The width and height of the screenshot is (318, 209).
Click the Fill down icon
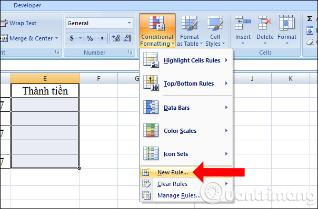(310, 31)
